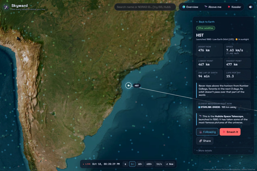Click the Height now 476 km card
The image size is (257, 171).
tap(209, 50)
